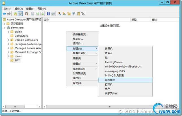Open the 查看(V) submenu in context menu

click(82, 64)
